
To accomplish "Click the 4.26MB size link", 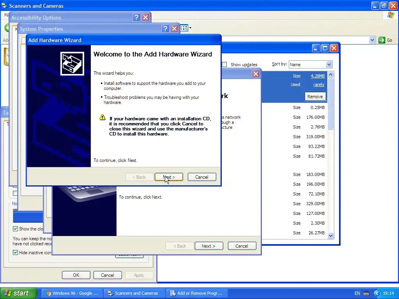I will (x=318, y=76).
